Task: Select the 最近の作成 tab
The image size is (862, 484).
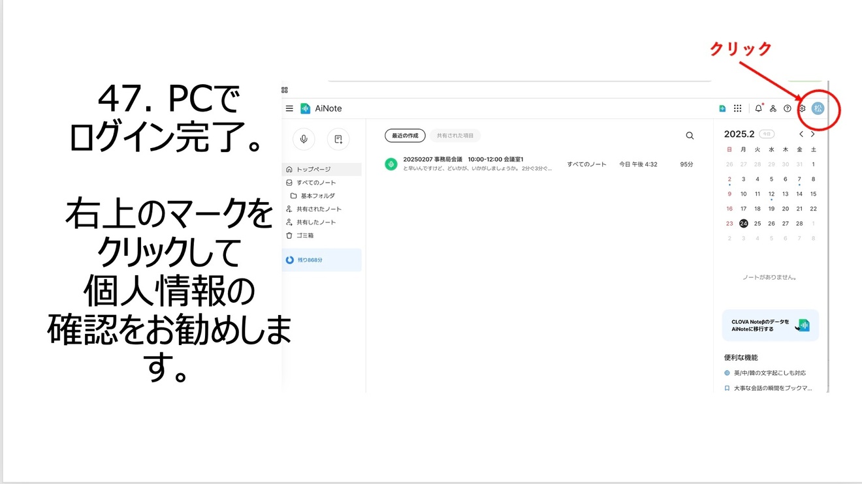Action: pyautogui.click(x=405, y=136)
